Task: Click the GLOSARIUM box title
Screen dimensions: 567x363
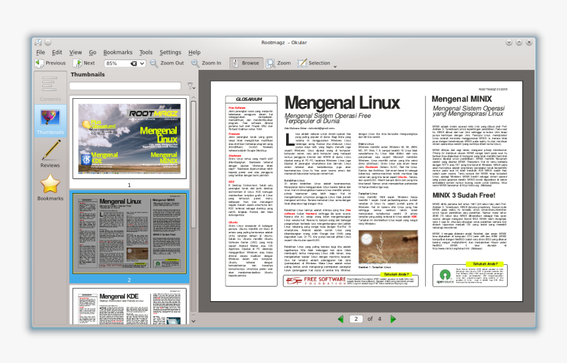Action: pos(249,99)
